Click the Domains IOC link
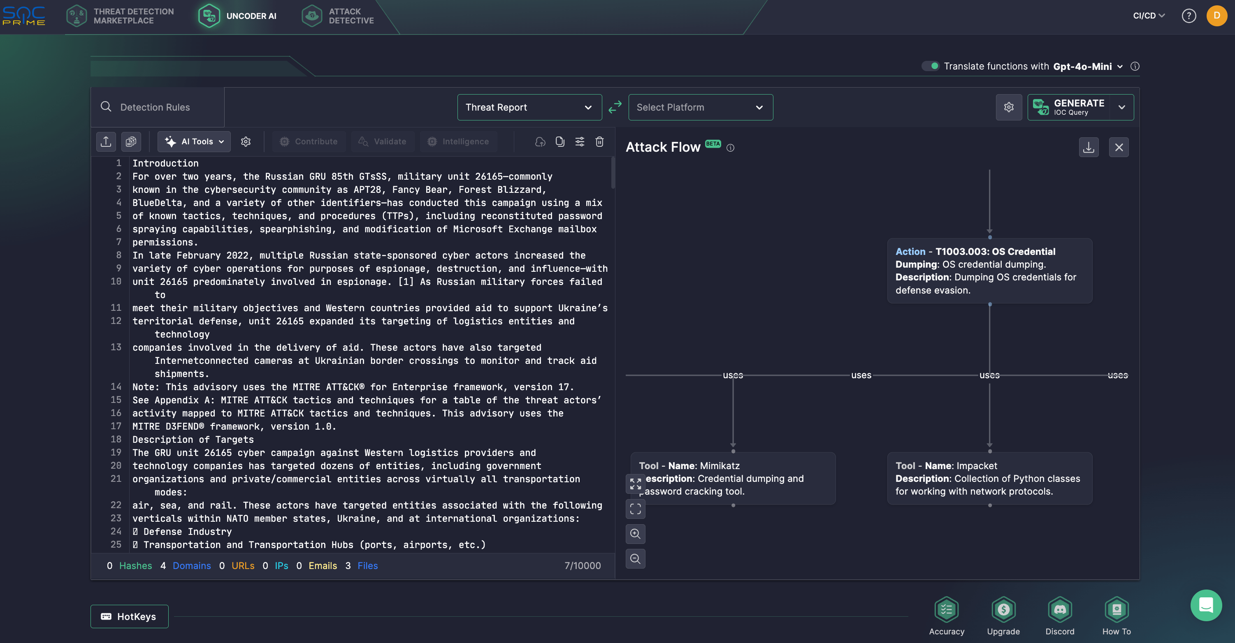The height and width of the screenshot is (643, 1235). click(191, 565)
